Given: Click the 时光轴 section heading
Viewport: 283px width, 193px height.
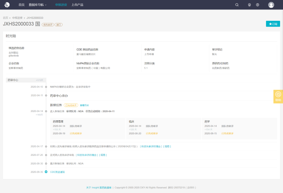Looking at the screenshot, I should [11, 36].
